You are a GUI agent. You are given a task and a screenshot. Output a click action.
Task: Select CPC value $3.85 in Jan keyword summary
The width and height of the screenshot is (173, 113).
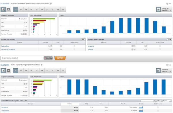[x=26, y=23]
